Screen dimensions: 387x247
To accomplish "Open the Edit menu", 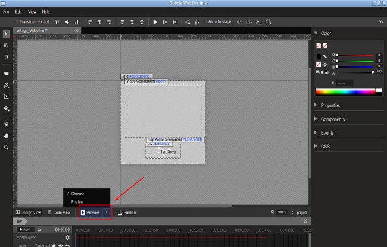I will [18, 11].
